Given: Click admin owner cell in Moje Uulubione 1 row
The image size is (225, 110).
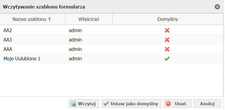Looking at the screenshot, I should [x=75, y=59].
